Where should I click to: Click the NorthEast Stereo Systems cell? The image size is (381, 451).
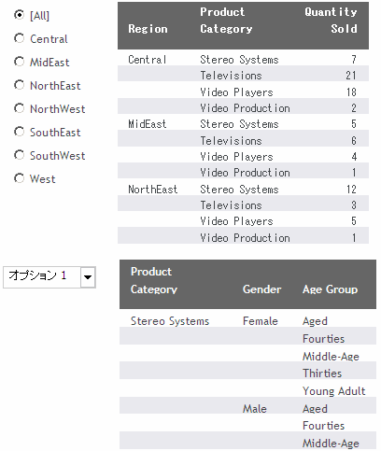pyautogui.click(x=239, y=190)
